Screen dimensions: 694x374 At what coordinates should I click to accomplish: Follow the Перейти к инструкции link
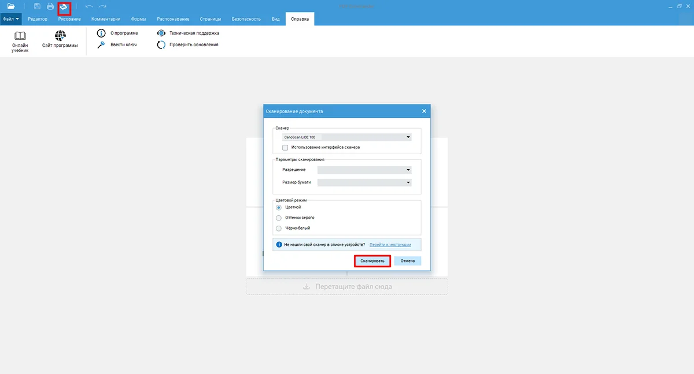coord(390,245)
